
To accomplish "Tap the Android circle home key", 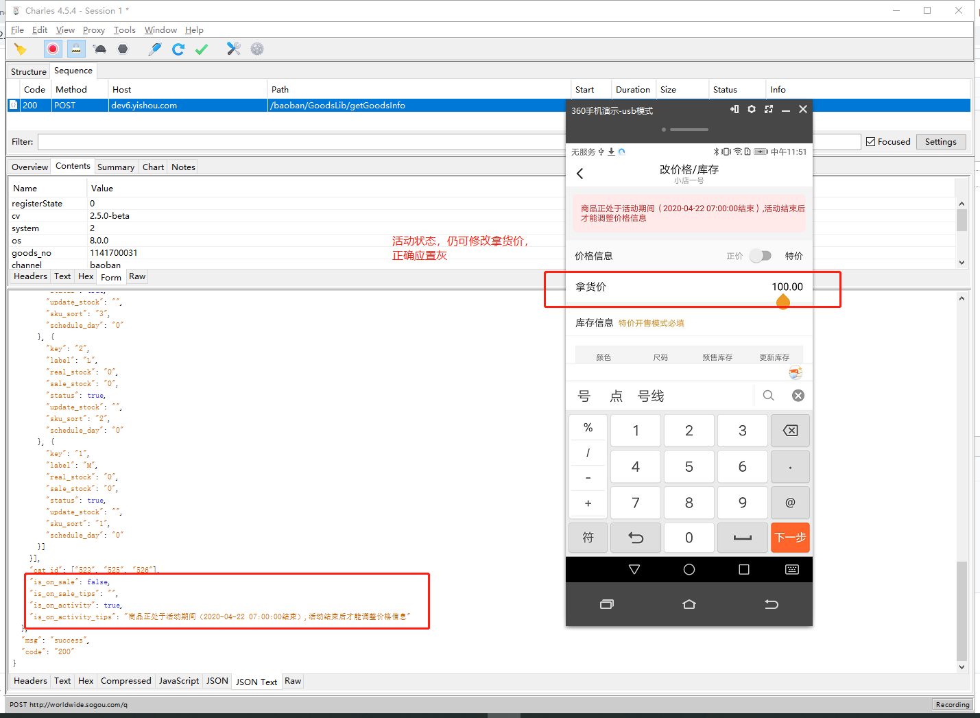I will click(x=689, y=569).
